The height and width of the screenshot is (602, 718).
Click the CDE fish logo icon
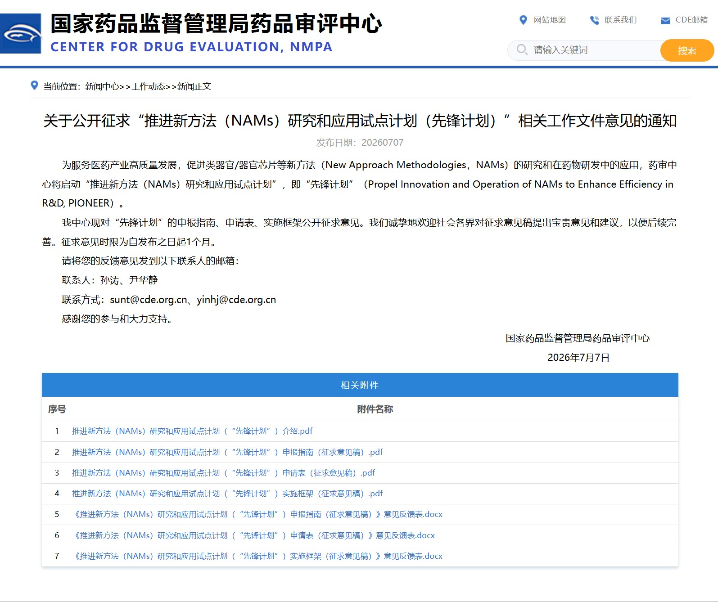[x=21, y=34]
